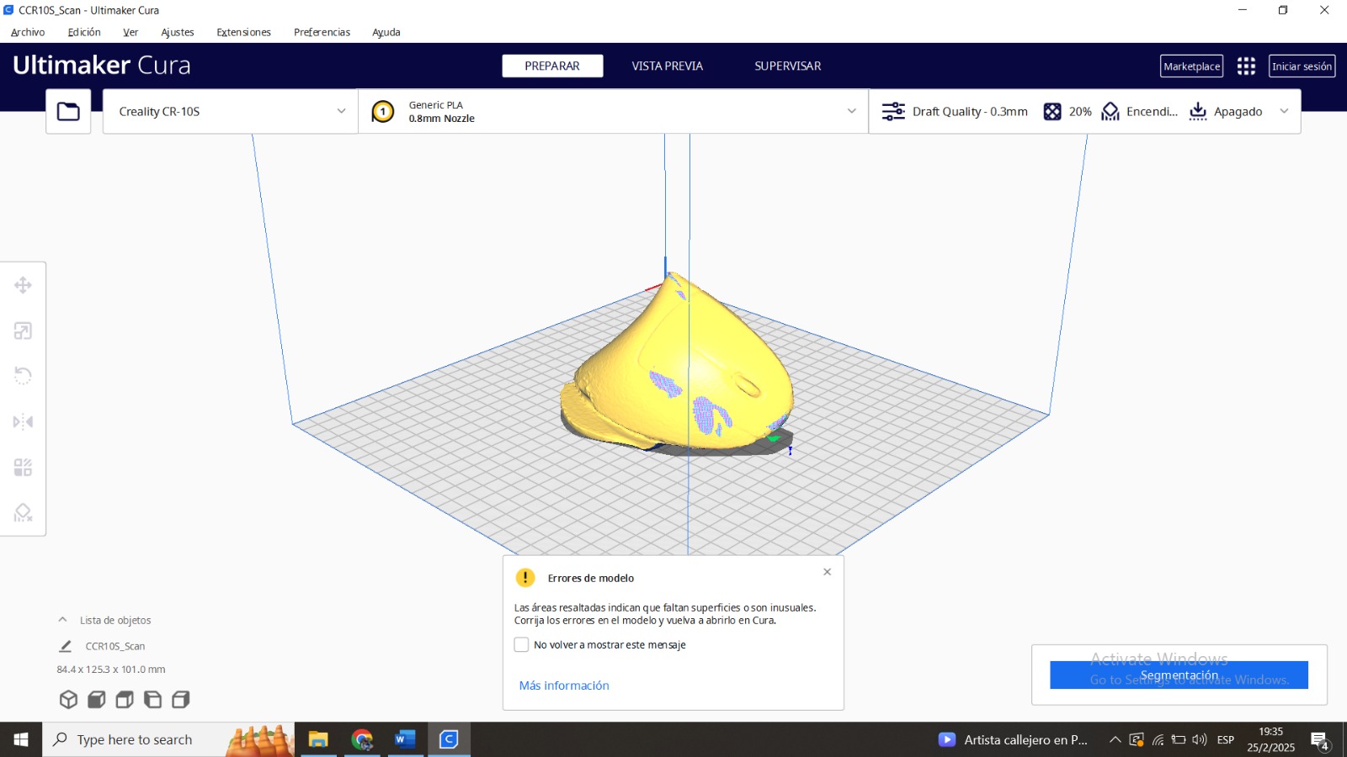Close the Errores de modelo message

(828, 572)
